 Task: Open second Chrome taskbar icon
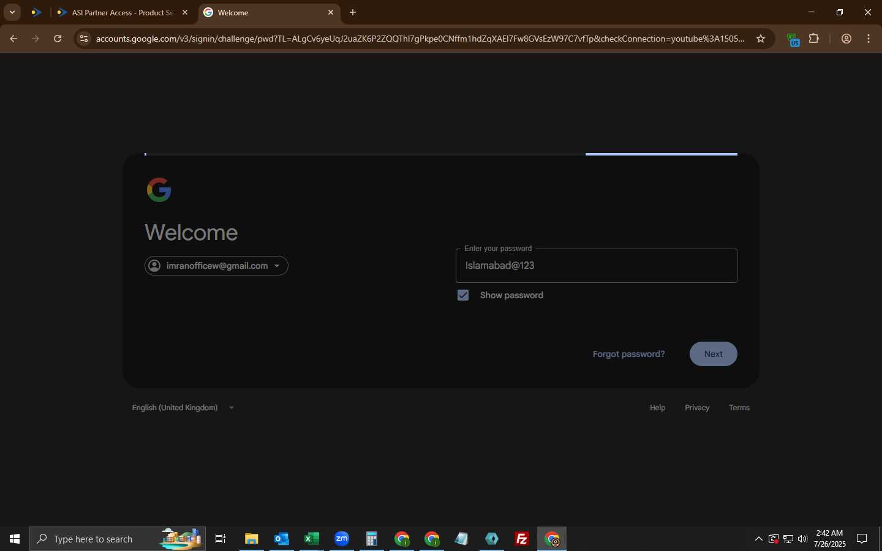pyautogui.click(x=432, y=539)
